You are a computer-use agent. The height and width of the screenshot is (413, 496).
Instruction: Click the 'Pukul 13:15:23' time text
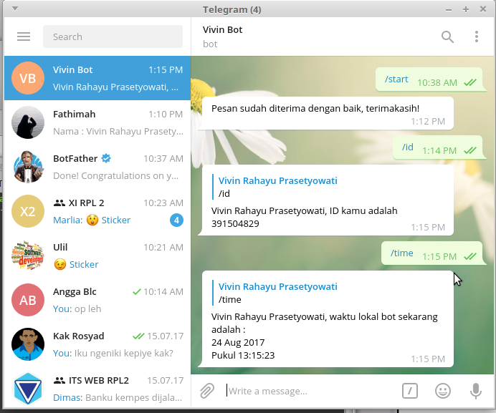pyautogui.click(x=243, y=355)
